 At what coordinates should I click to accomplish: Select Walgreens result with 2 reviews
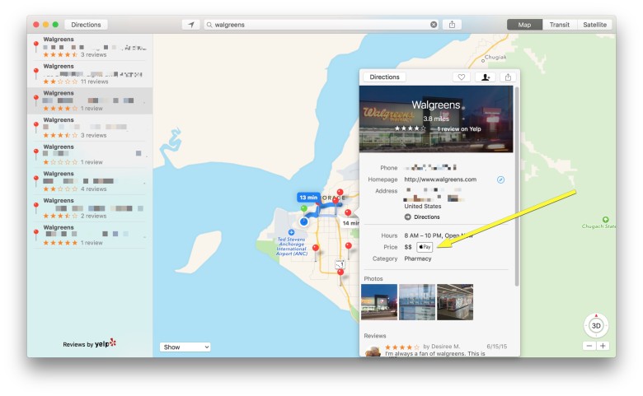coord(89,208)
